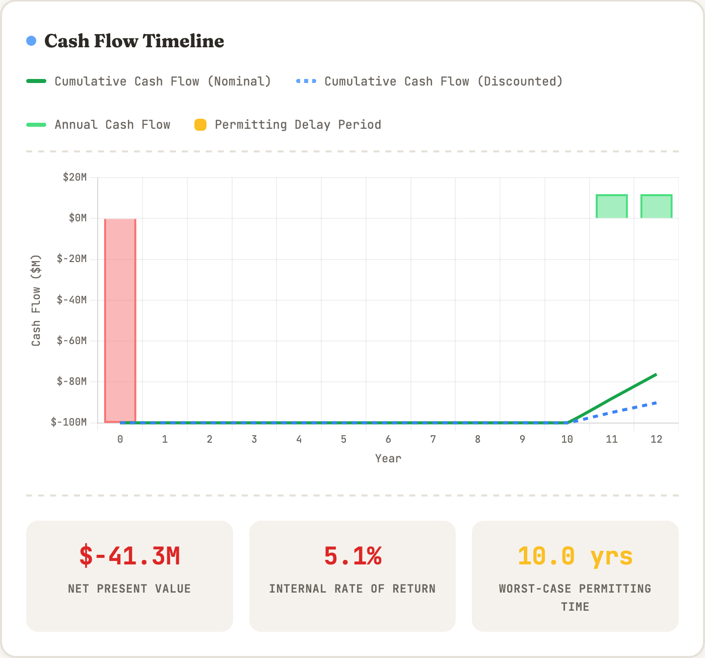
Task: Click the $-41.3M value text
Action: [x=129, y=556]
